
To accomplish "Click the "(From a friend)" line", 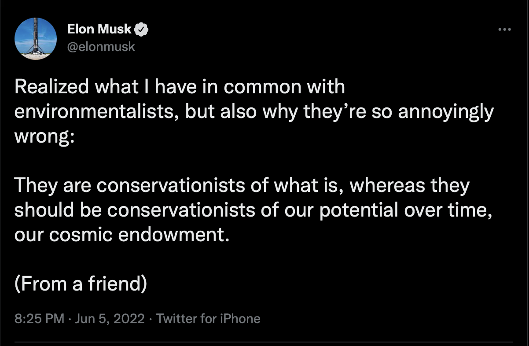I will click(x=80, y=284).
